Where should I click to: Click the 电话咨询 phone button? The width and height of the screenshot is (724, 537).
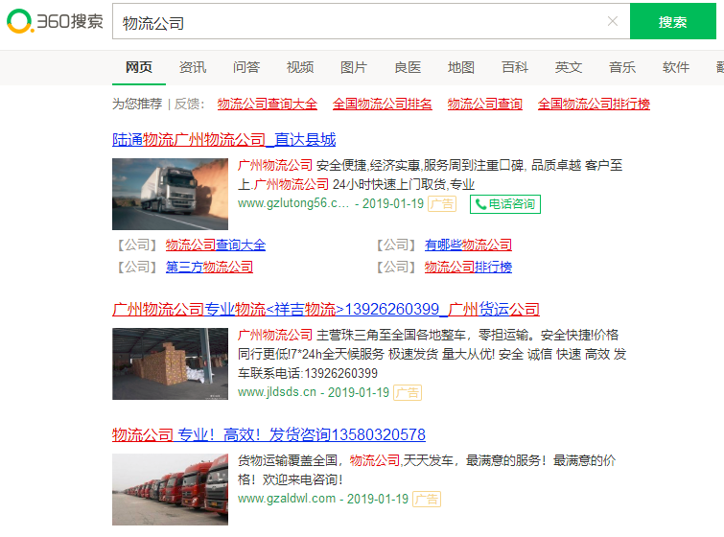[504, 204]
